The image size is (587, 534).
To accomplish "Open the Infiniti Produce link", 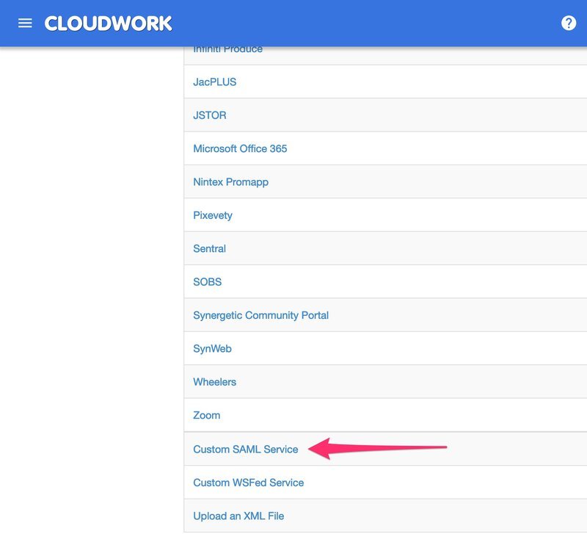I will 227,48.
